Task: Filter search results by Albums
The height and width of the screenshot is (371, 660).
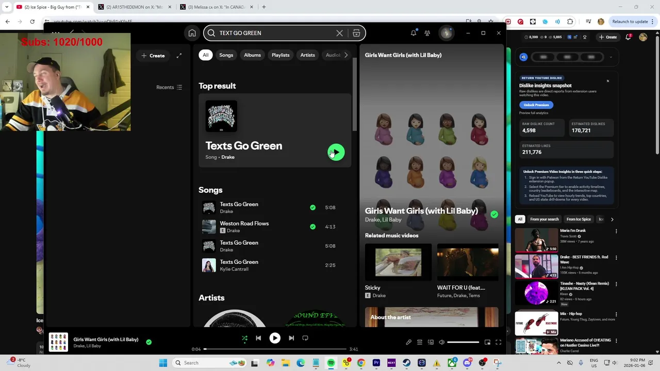Action: [252, 55]
